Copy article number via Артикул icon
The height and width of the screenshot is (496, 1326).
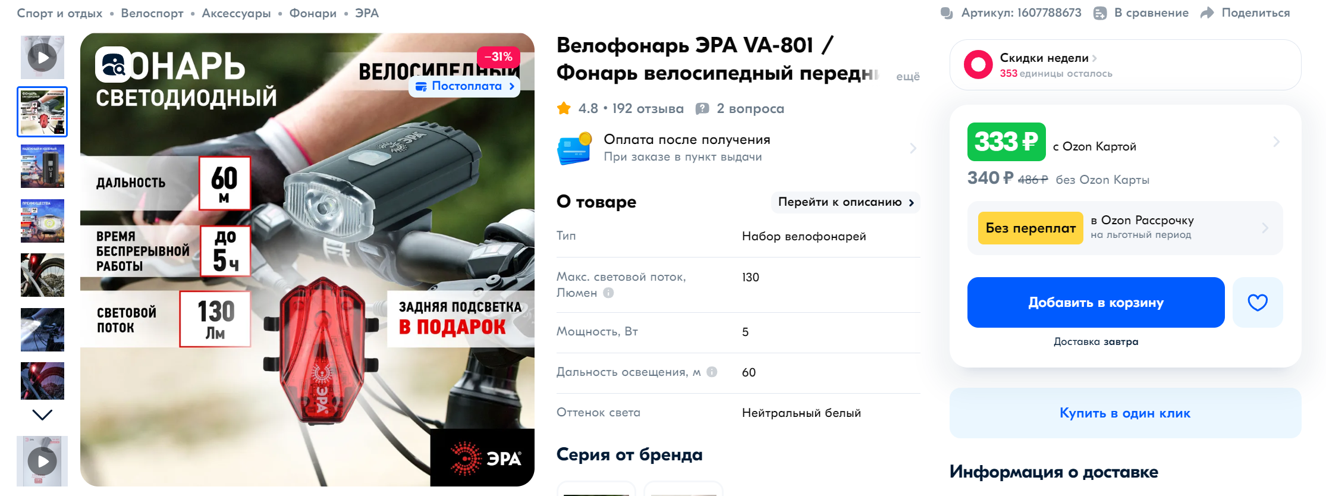pyautogui.click(x=947, y=13)
